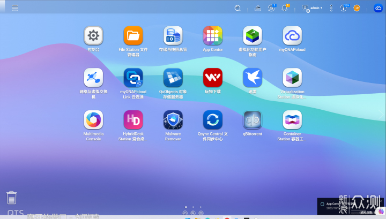Open the info dashboard icon with 10+ badge
This screenshot has width=386, height=219.
(x=344, y=8)
